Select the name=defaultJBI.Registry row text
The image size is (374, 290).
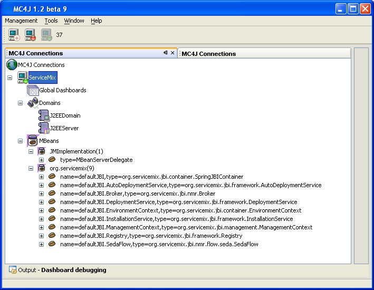pos(151,236)
